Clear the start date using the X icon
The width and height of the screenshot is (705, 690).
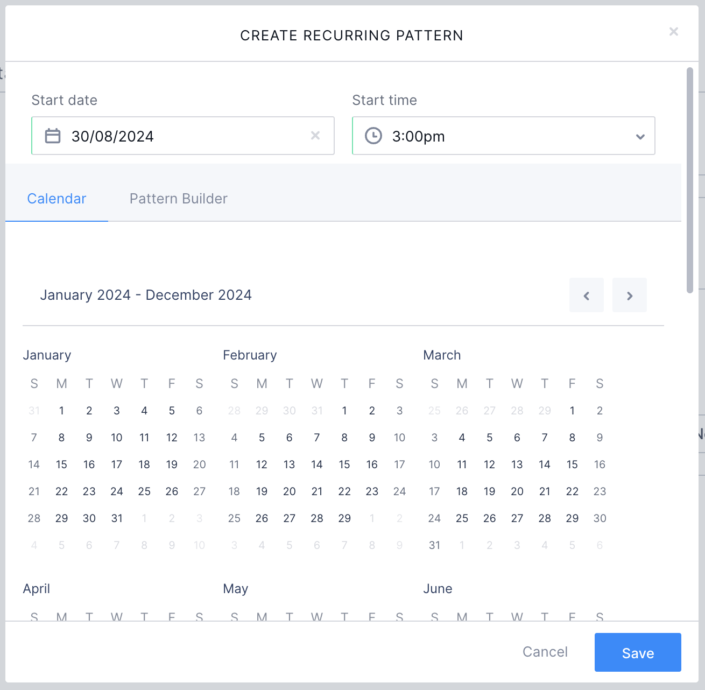pos(315,136)
